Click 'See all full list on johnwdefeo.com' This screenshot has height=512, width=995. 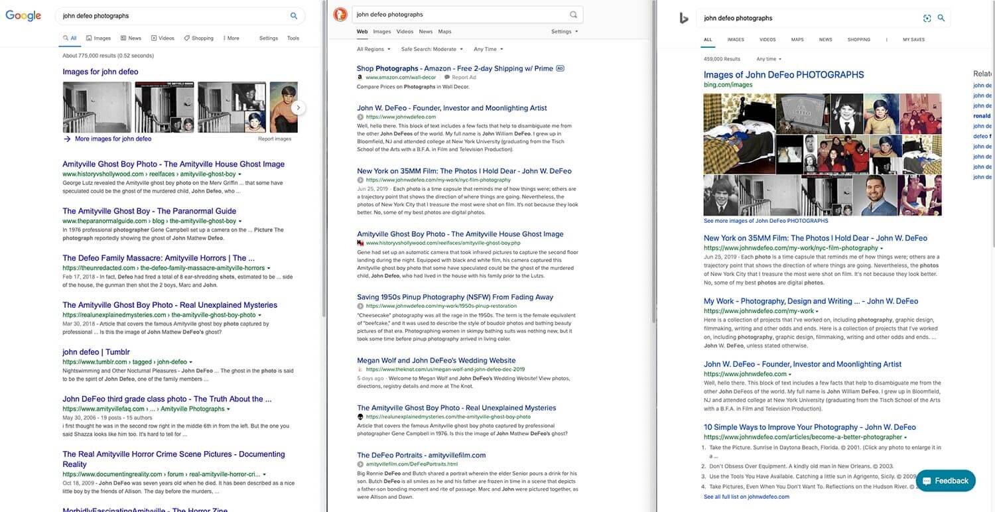pos(746,497)
